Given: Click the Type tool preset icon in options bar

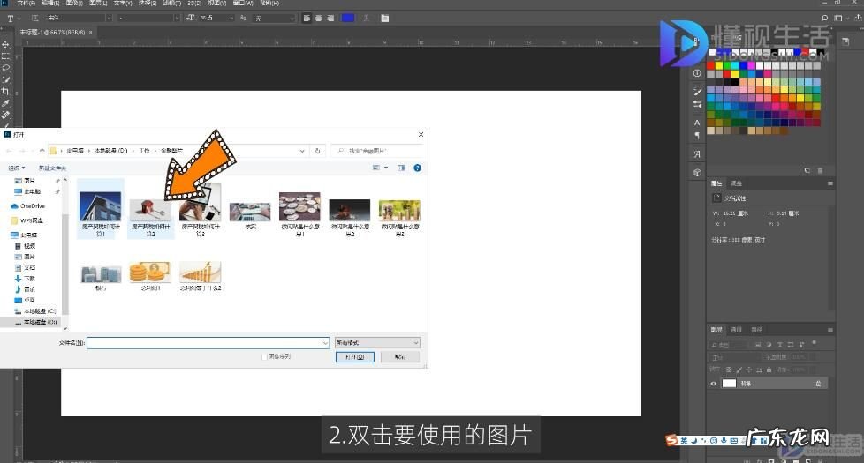Looking at the screenshot, I should [x=11, y=19].
